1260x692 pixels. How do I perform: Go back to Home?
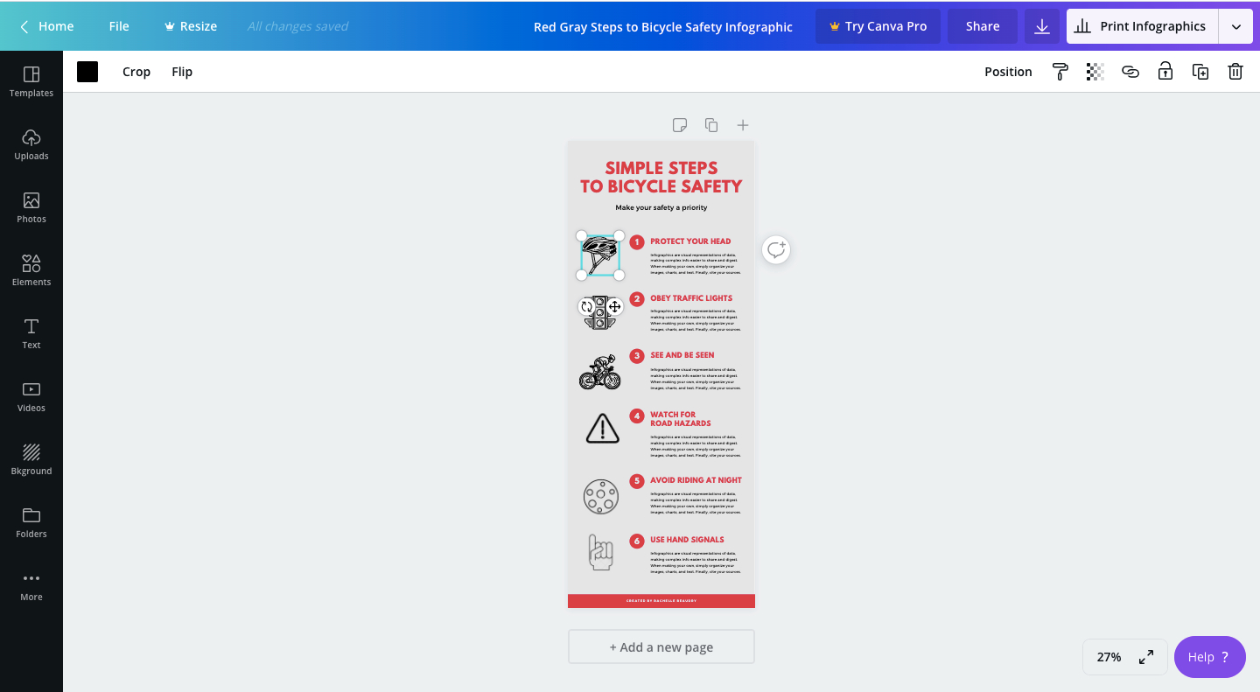pyautogui.click(x=47, y=26)
